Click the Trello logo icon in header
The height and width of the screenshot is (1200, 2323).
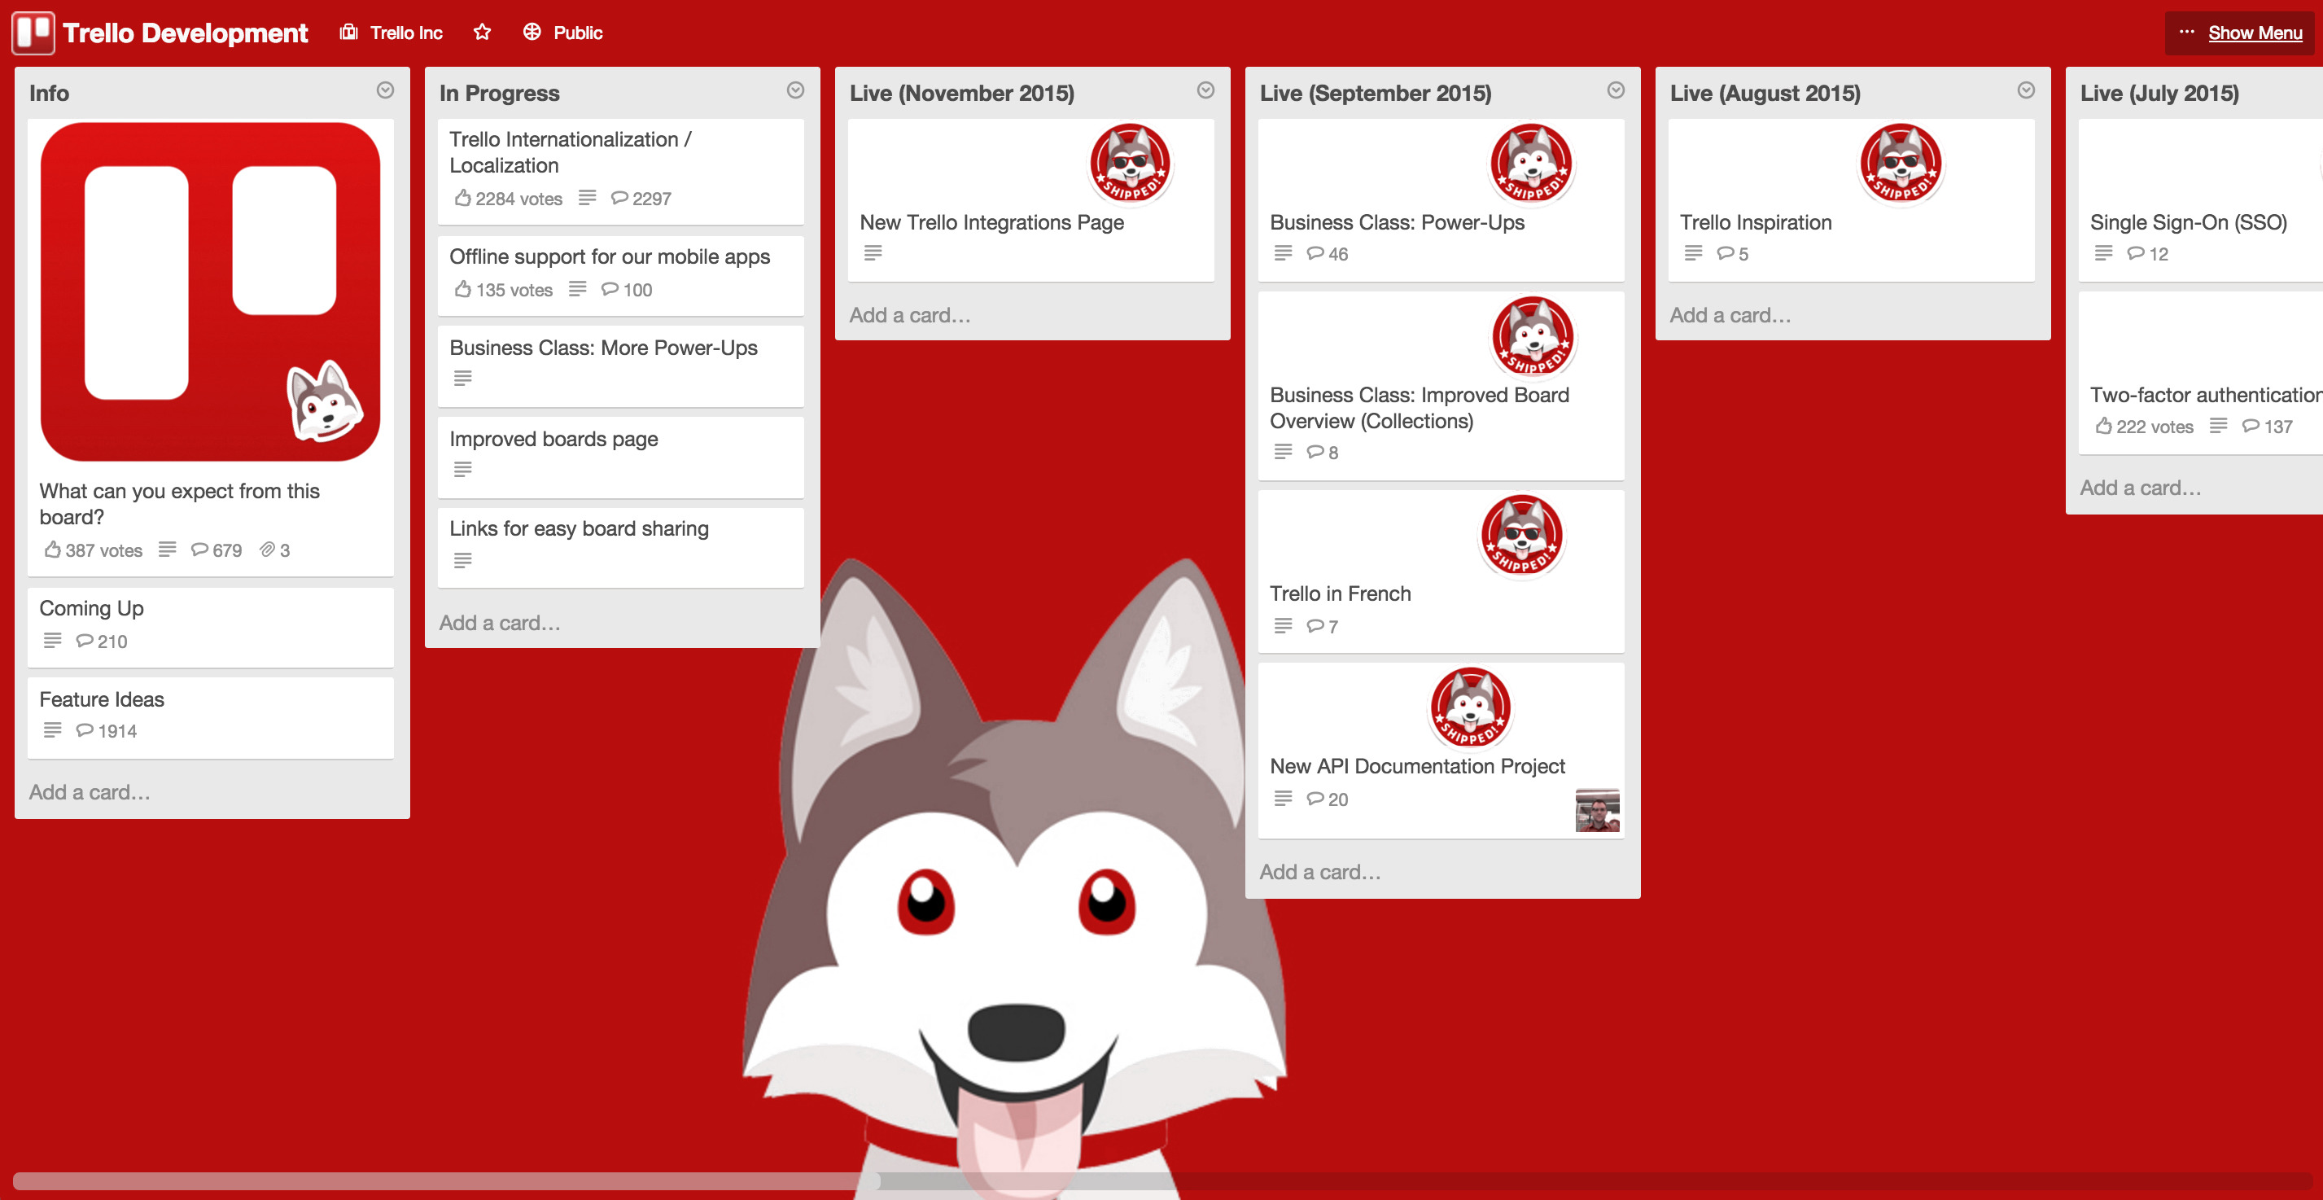coord(33,33)
